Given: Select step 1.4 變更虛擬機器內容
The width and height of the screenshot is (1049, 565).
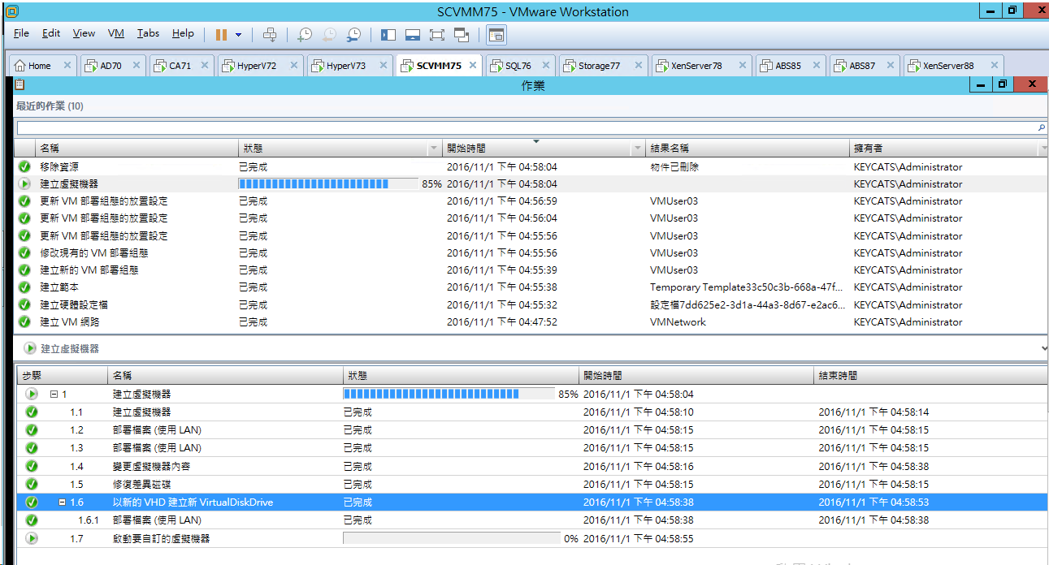Looking at the screenshot, I should (531, 466).
